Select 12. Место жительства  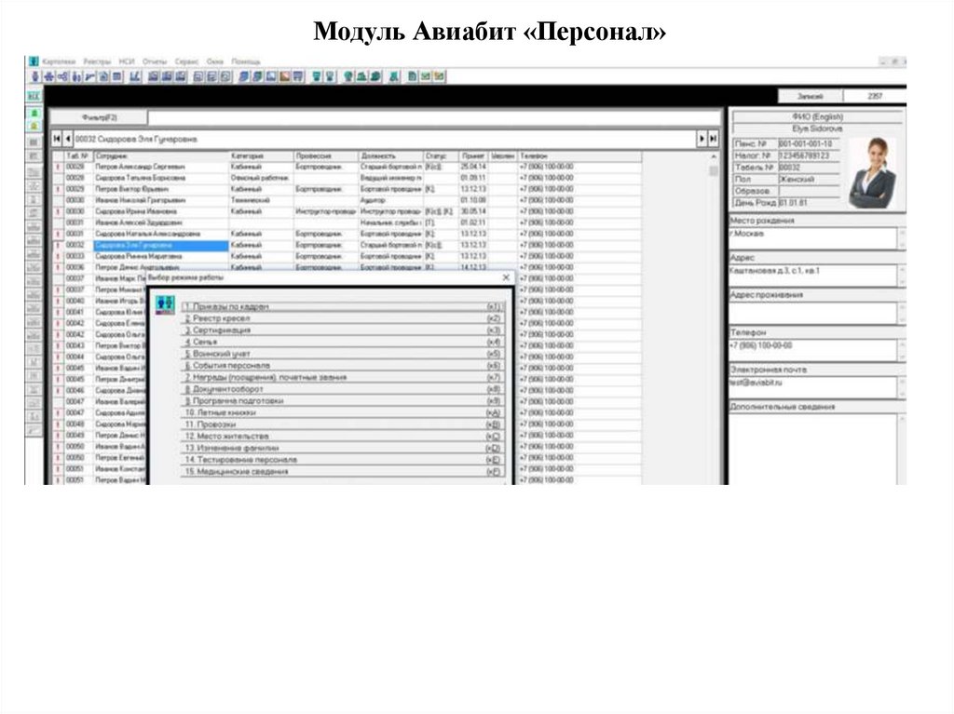(x=343, y=436)
